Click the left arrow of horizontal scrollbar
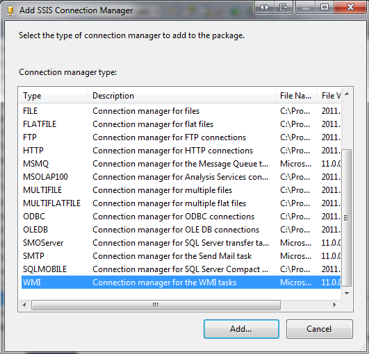The height and width of the screenshot is (354, 369). click(x=24, y=305)
